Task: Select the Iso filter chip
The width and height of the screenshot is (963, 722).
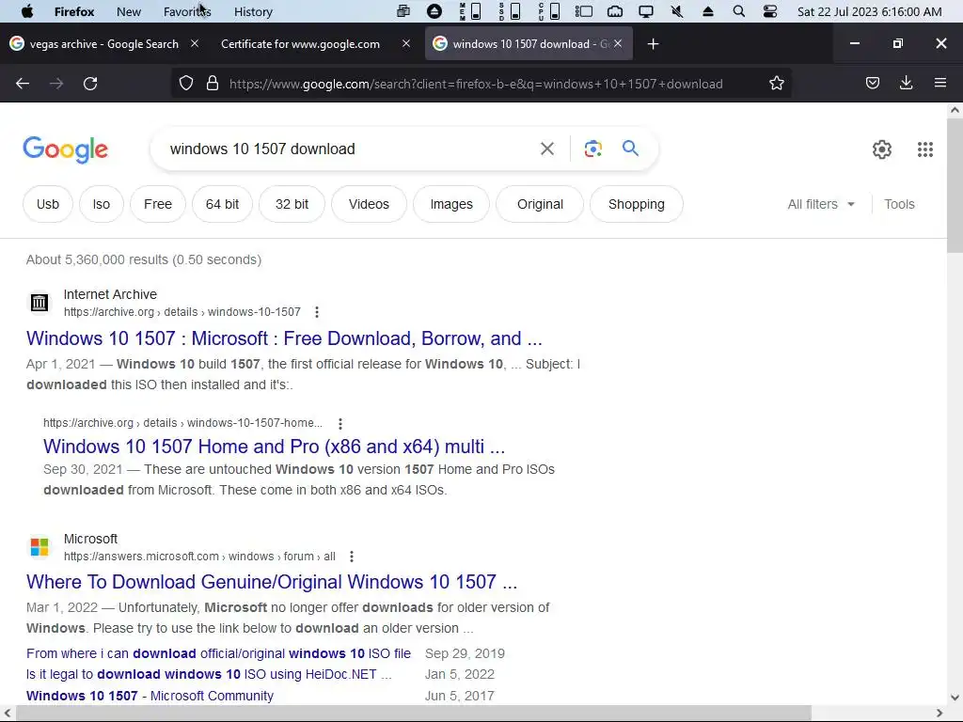Action: click(x=102, y=204)
